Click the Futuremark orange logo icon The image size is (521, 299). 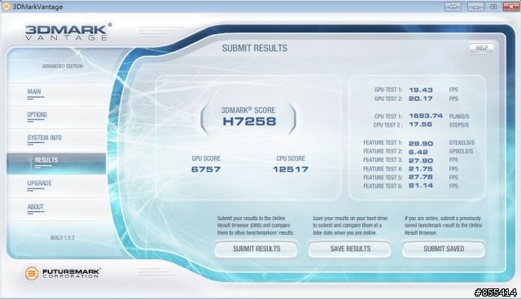tap(32, 274)
